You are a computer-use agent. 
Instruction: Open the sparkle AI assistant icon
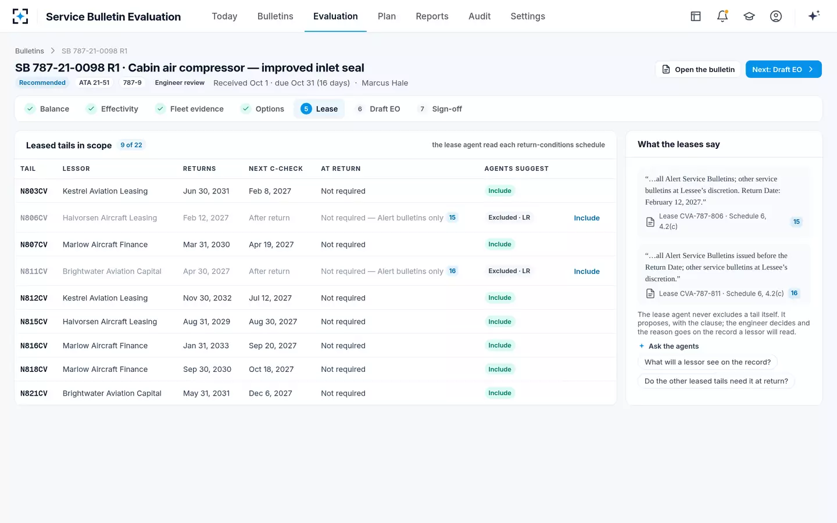[814, 16]
